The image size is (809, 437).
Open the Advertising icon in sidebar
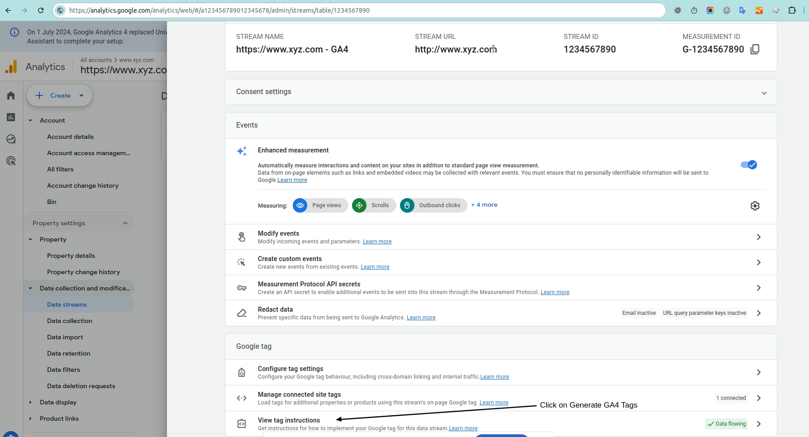(x=11, y=161)
